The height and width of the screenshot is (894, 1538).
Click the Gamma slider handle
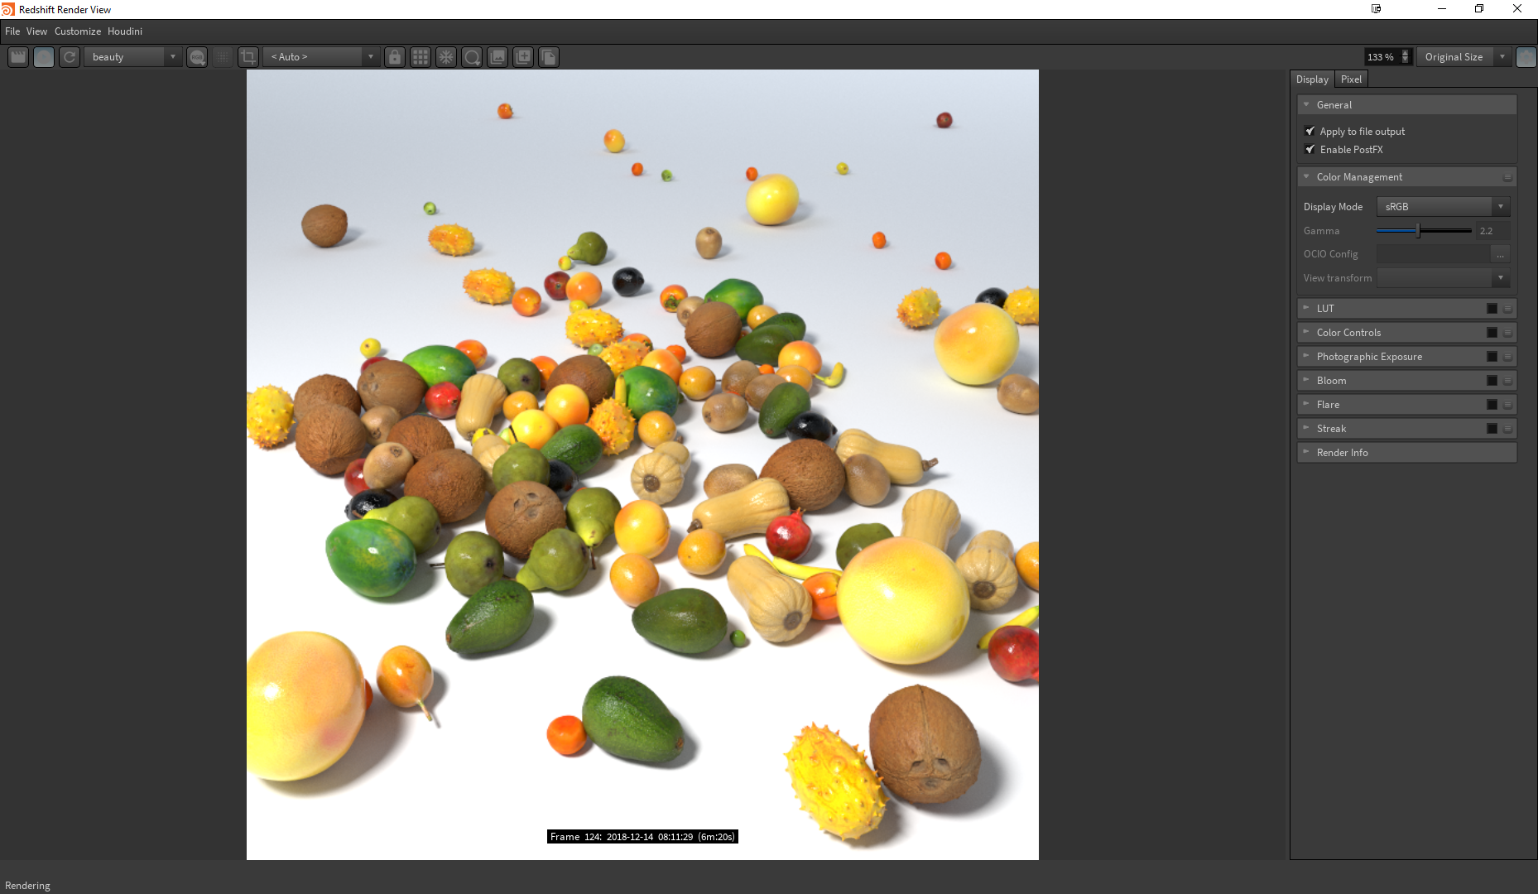coord(1418,231)
